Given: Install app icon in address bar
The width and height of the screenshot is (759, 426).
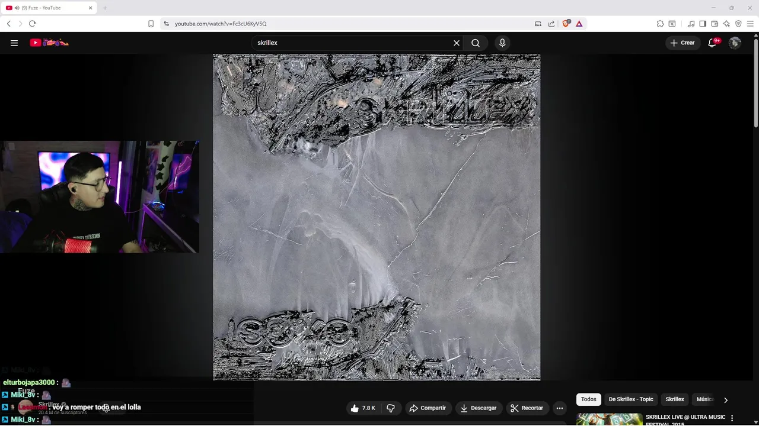Looking at the screenshot, I should point(538,24).
